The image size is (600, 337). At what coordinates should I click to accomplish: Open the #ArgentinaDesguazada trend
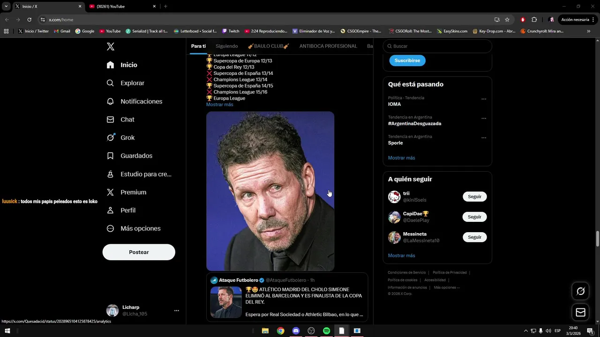click(414, 124)
